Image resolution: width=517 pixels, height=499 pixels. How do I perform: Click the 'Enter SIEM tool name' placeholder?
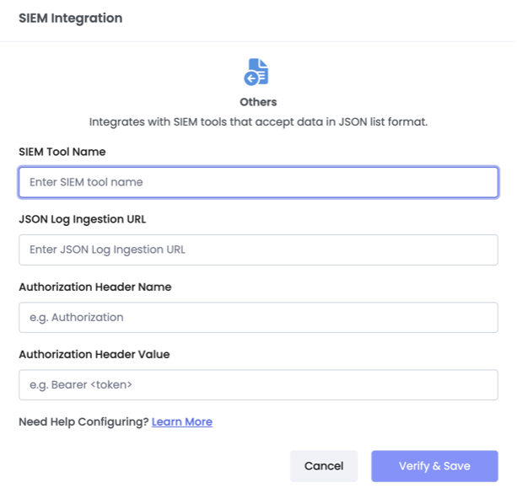86,182
